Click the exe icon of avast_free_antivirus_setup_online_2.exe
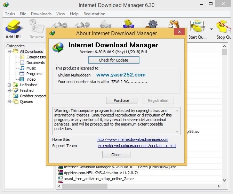The width and height of the screenshot is (233, 194). pyautogui.click(x=60, y=178)
